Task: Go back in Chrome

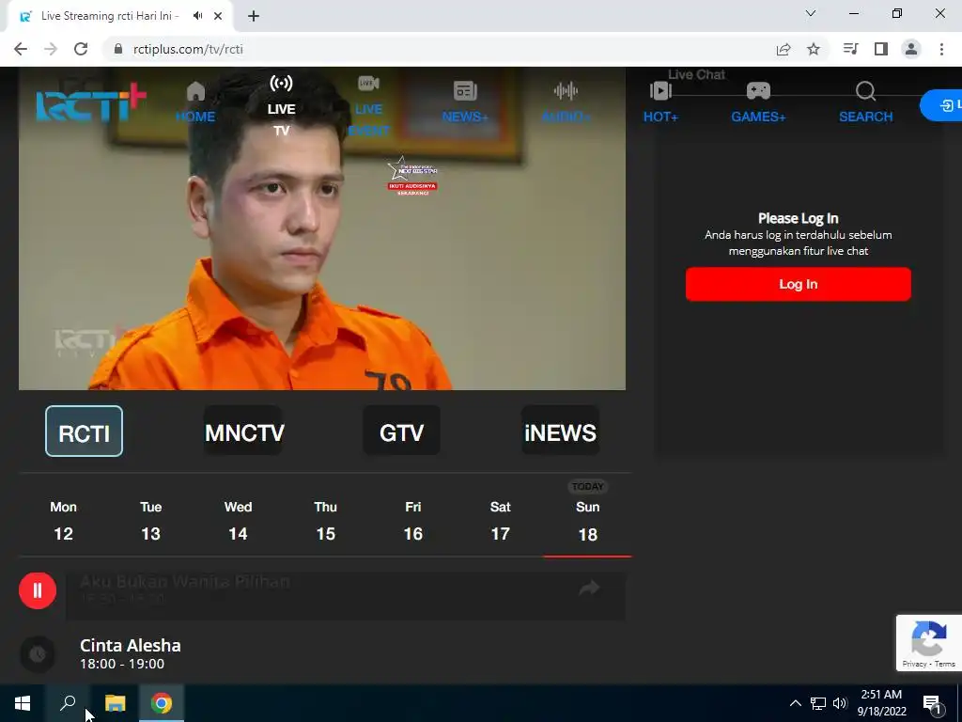Action: (x=21, y=49)
